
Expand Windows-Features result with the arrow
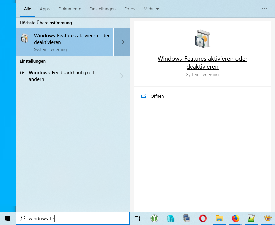coord(122,42)
